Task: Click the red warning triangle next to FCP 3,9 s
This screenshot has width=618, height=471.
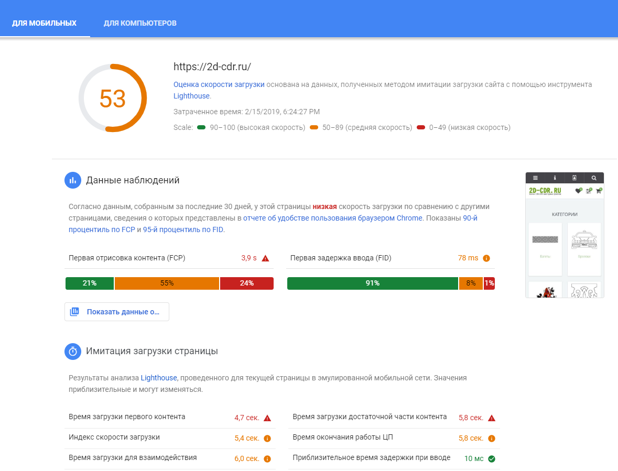Action: click(x=265, y=258)
